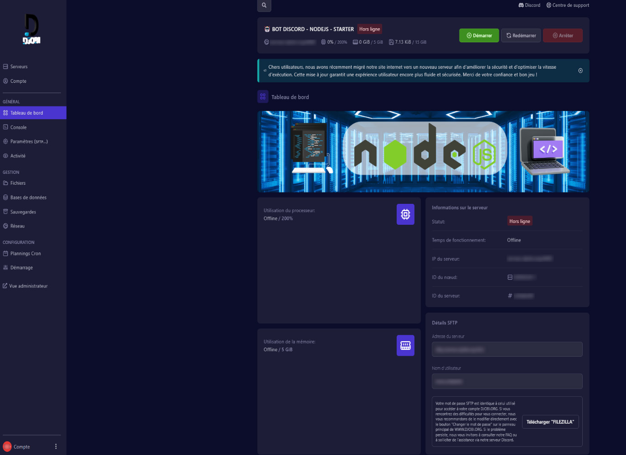Open the Démarrage page

pyautogui.click(x=33, y=268)
